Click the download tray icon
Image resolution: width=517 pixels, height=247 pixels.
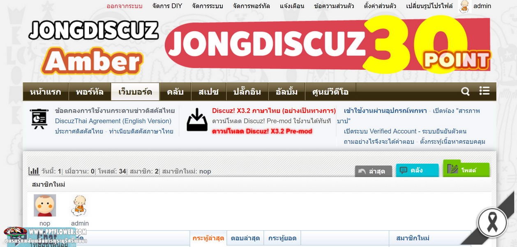[x=197, y=120]
